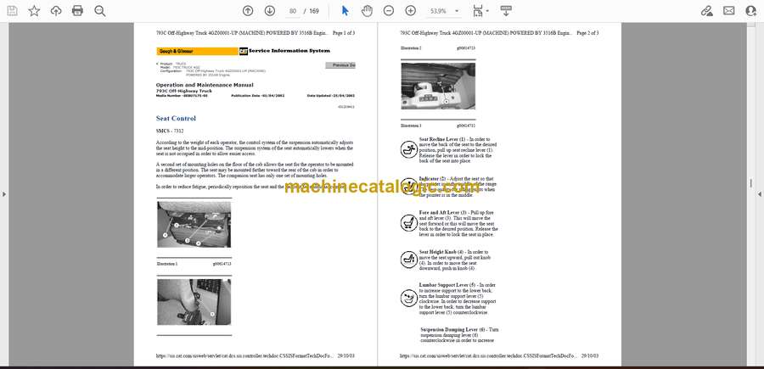This screenshot has height=369, width=764.
Task: Click the Previous button in the document
Action: coord(340,64)
